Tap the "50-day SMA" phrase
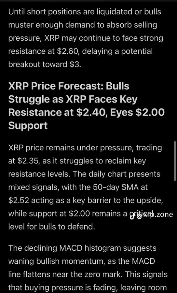The height and width of the screenshot is (293, 177). (x=118, y=187)
